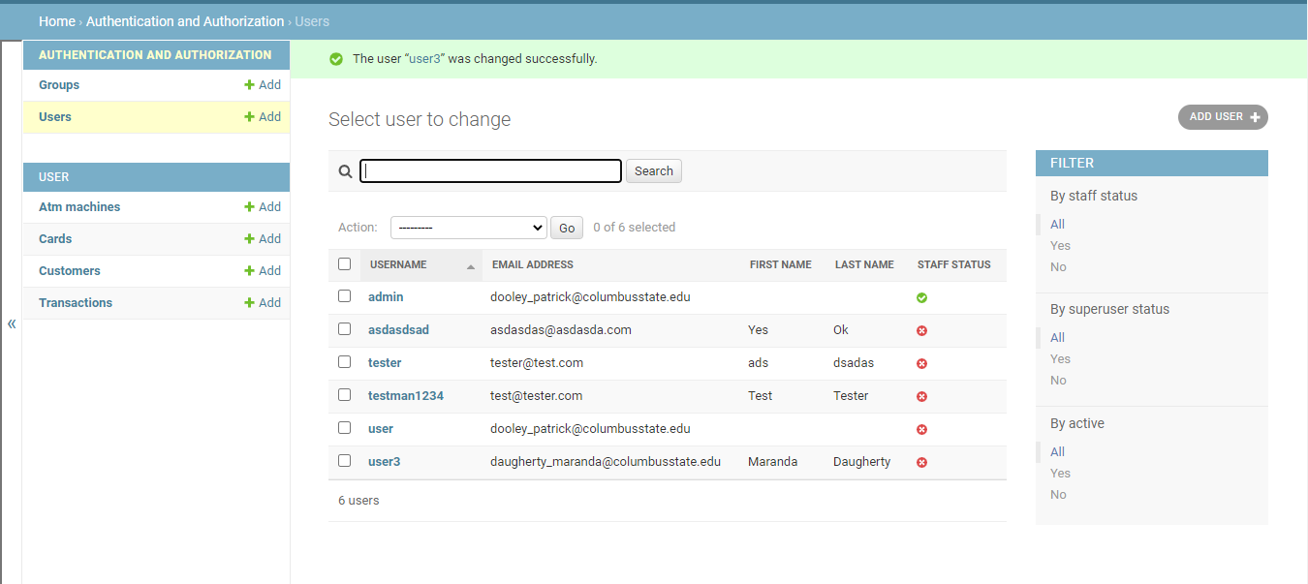Click the plus Add icon next to Groups
The image size is (1308, 584).
[249, 85]
